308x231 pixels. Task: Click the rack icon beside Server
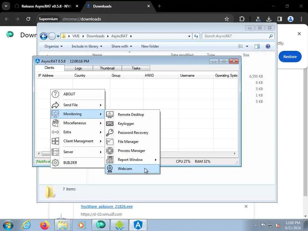point(55,152)
